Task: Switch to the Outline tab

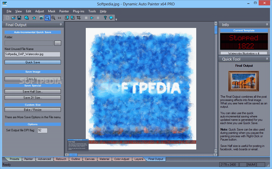Action: click(76, 159)
